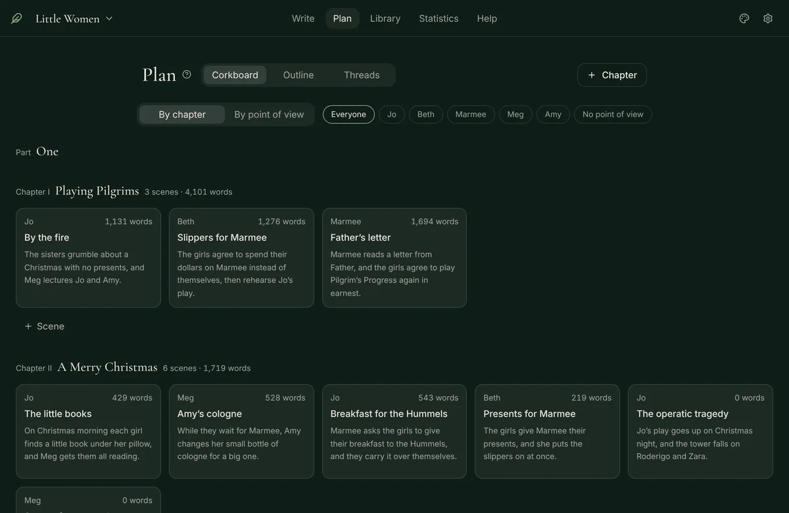Open the Library tab
Image resolution: width=789 pixels, height=513 pixels.
click(x=385, y=18)
